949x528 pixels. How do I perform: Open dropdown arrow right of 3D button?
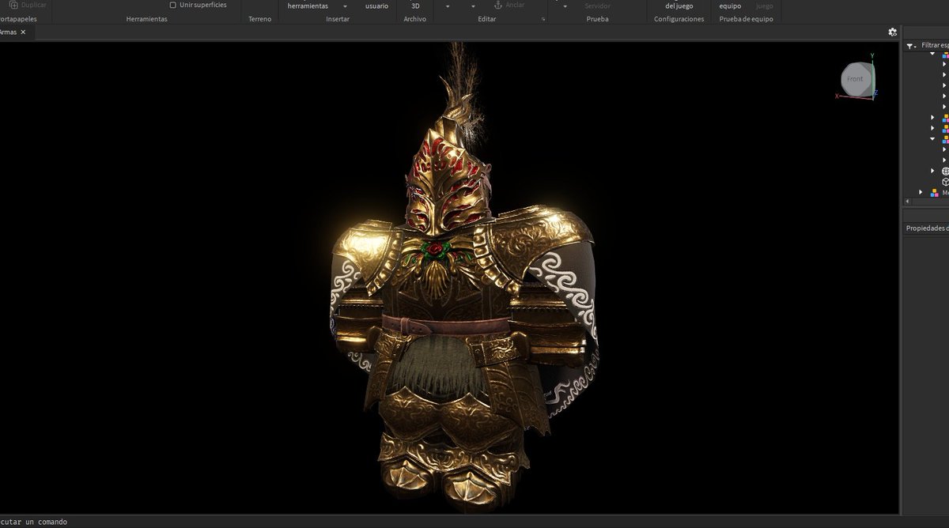448,6
